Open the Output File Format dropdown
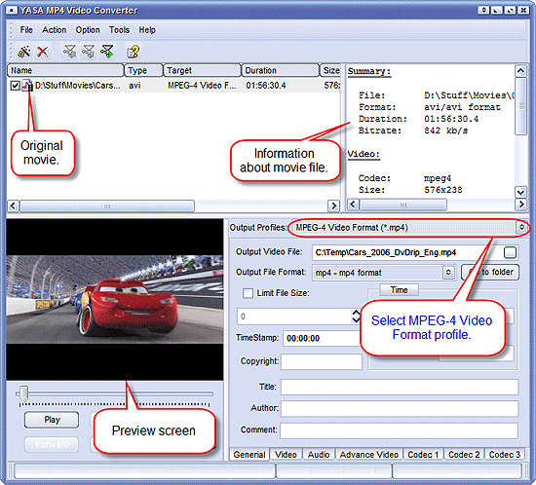Image resolution: width=536 pixels, height=485 pixels. (448, 273)
